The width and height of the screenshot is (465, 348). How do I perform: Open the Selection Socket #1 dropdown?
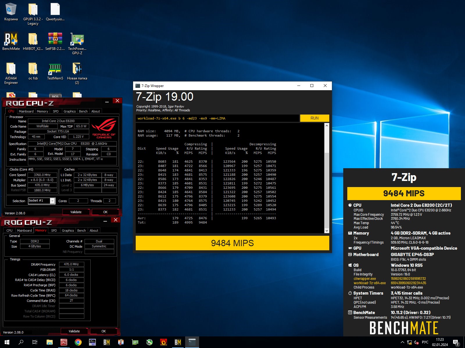coord(42,201)
